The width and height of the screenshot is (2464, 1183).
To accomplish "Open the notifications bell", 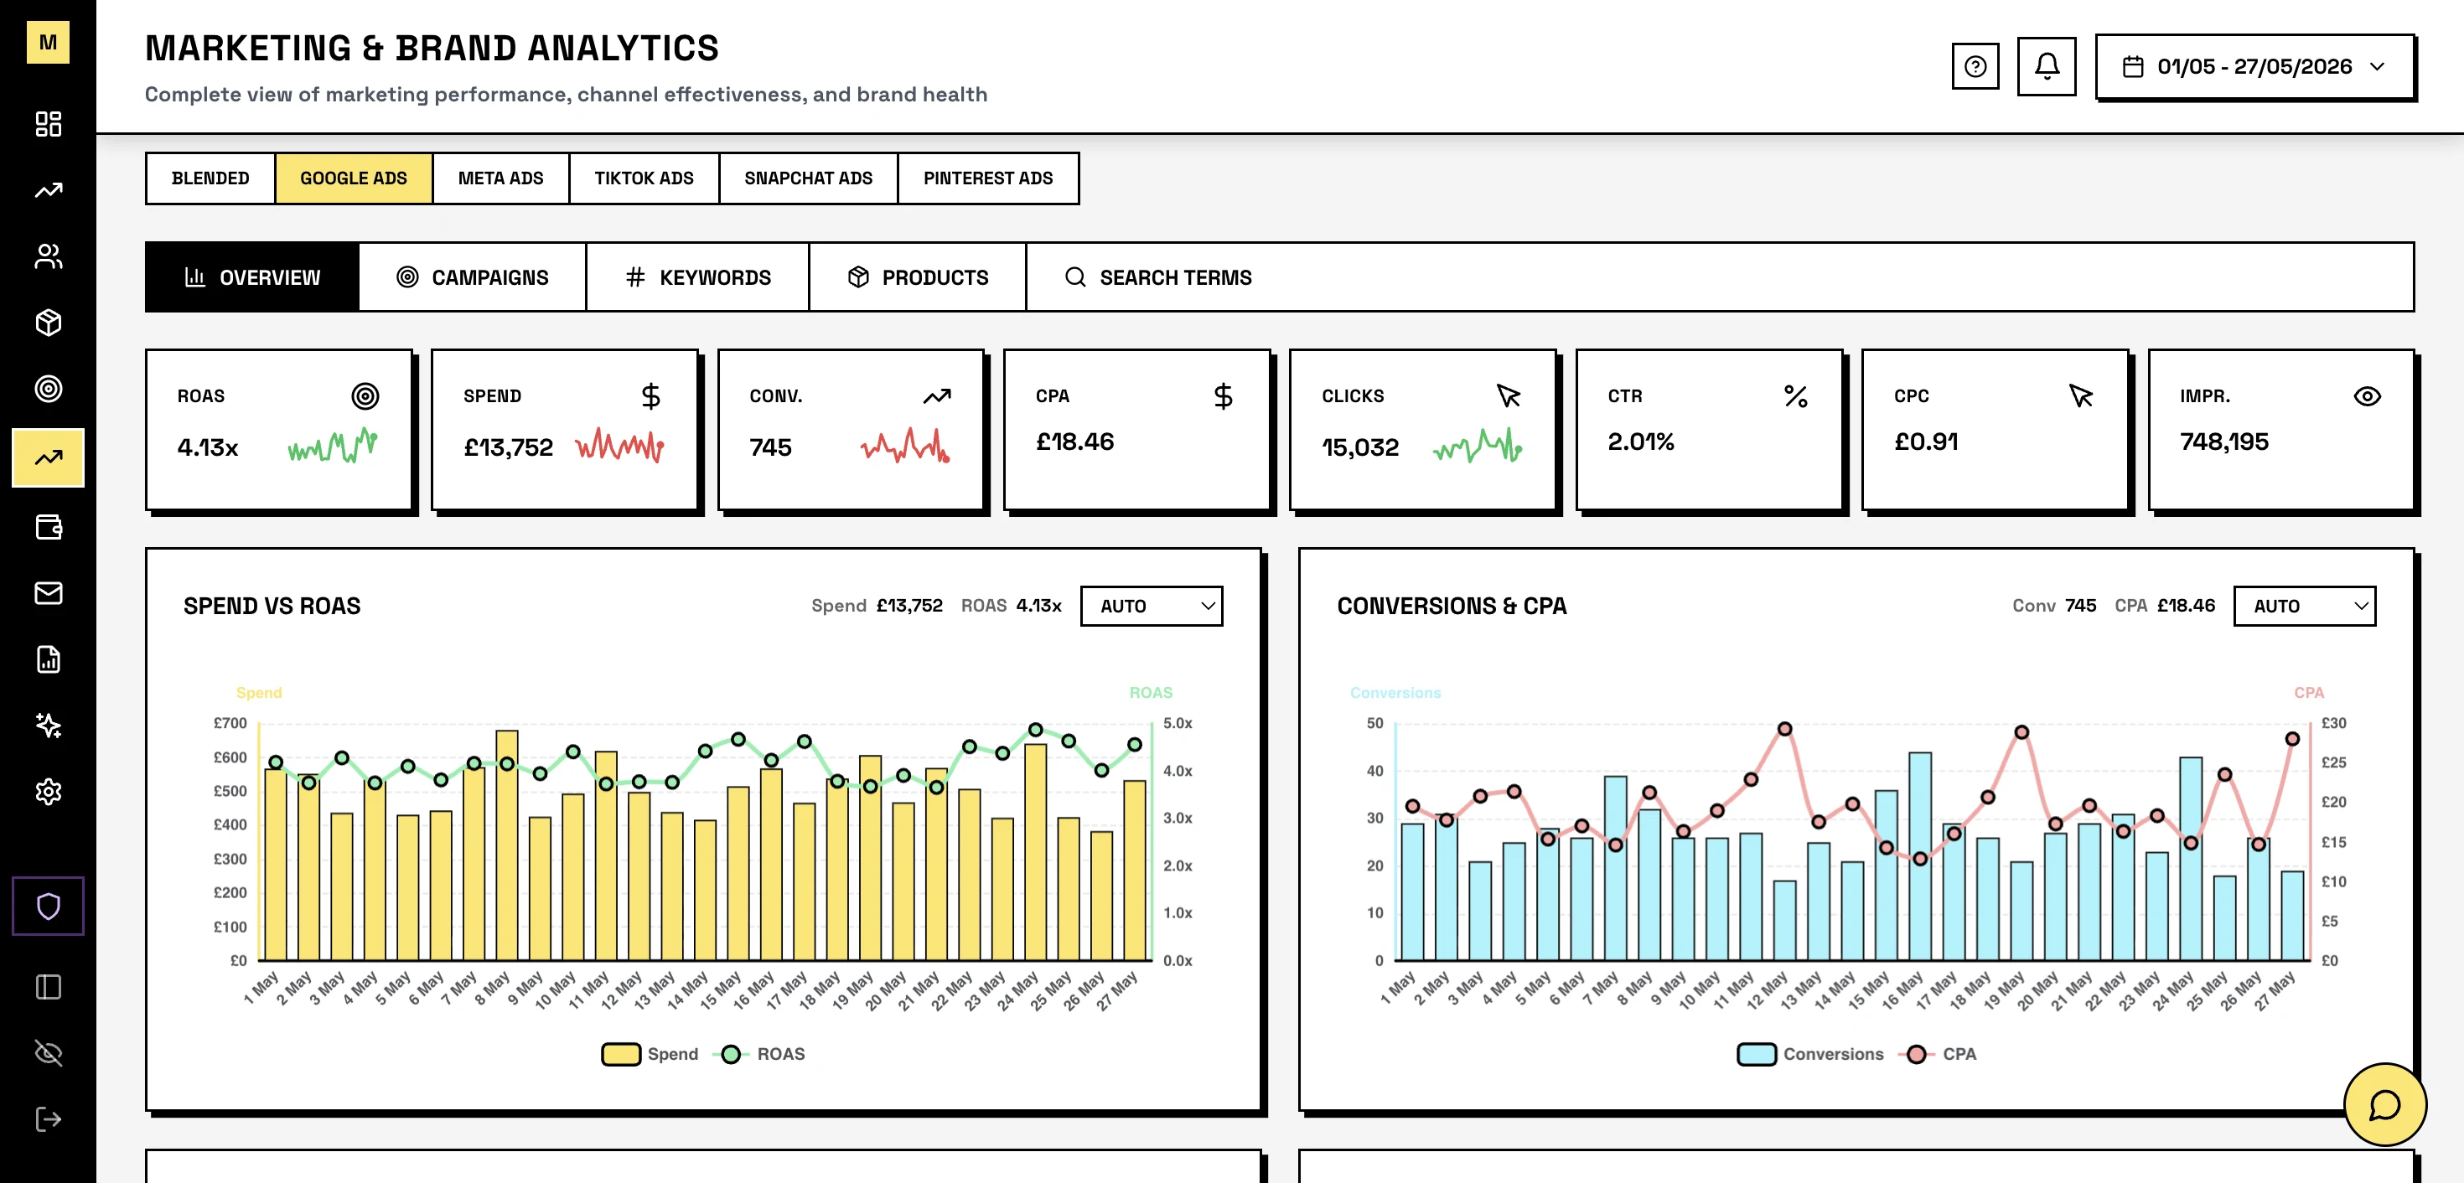I will (2046, 66).
